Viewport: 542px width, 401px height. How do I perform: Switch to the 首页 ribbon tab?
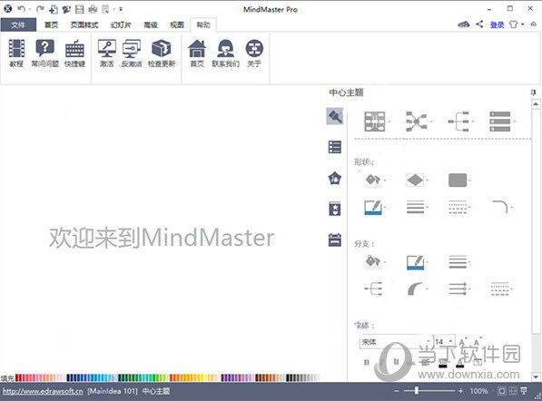point(51,24)
